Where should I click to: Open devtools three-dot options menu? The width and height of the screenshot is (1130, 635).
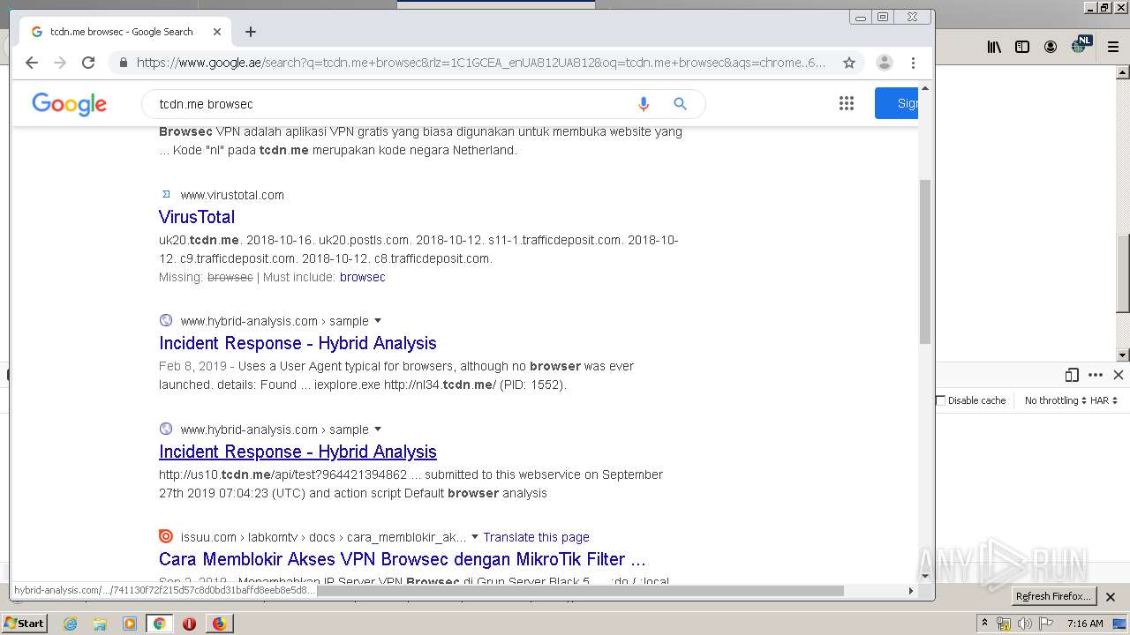pos(1096,375)
